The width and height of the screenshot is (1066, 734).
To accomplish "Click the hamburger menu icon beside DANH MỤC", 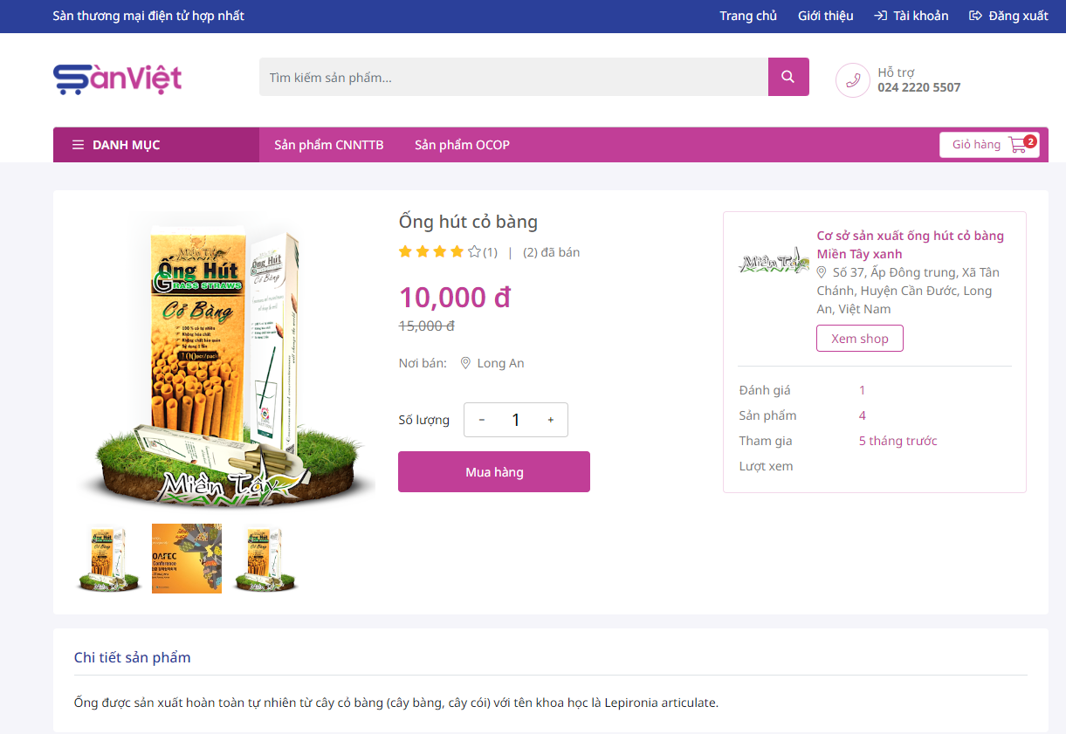I will pyautogui.click(x=79, y=145).
